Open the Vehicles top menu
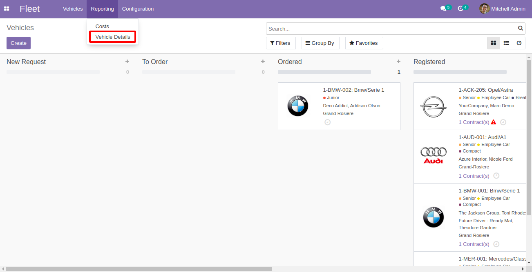The image size is (532, 272). (x=73, y=9)
